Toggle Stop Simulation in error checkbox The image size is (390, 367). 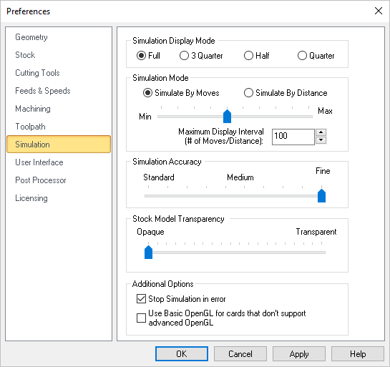pos(181,298)
